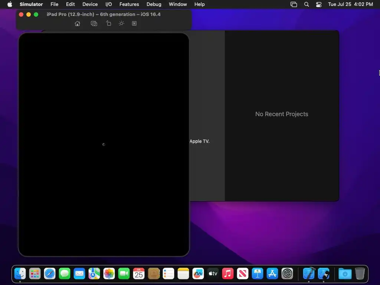Click "Apple TV." text in Xcode welcome window
Image resolution: width=380 pixels, height=285 pixels.
click(199, 141)
